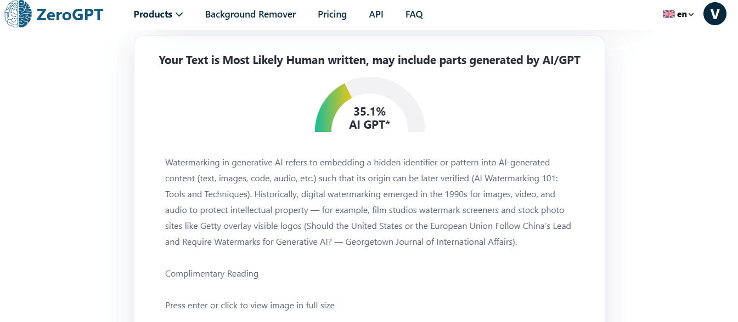Click the 'Complimentary Reading' line
The width and height of the screenshot is (738, 322).
(211, 274)
